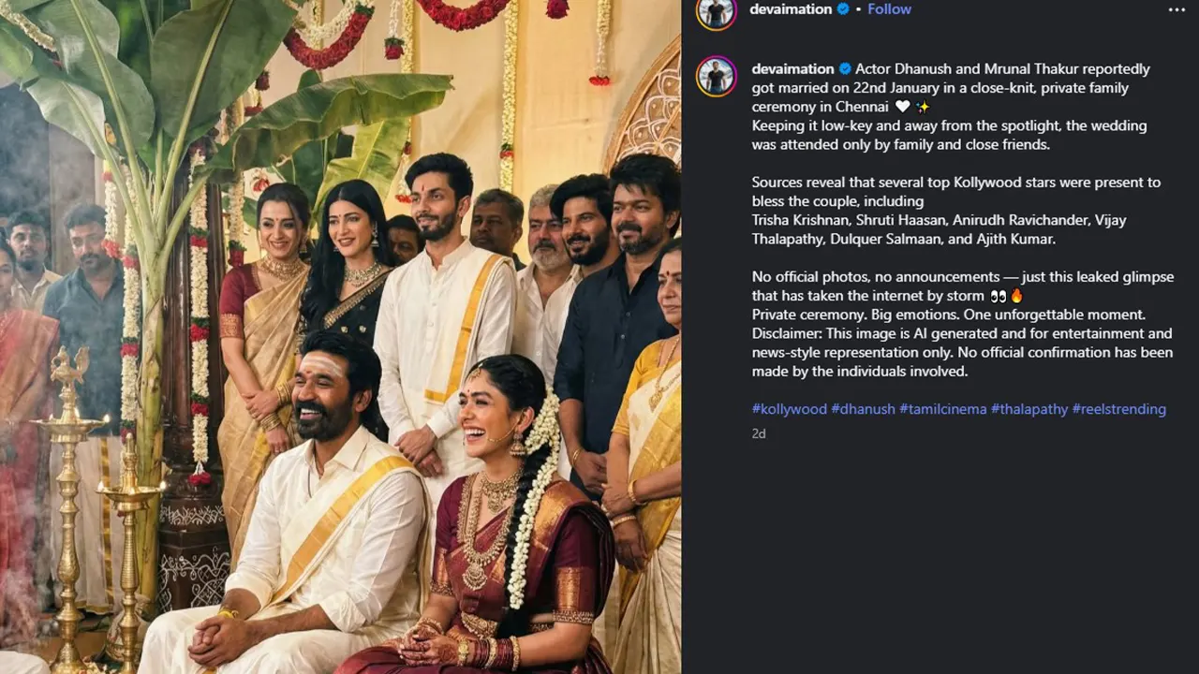Click the verified badge in the caption
This screenshot has height=674, width=1199.
tap(845, 69)
